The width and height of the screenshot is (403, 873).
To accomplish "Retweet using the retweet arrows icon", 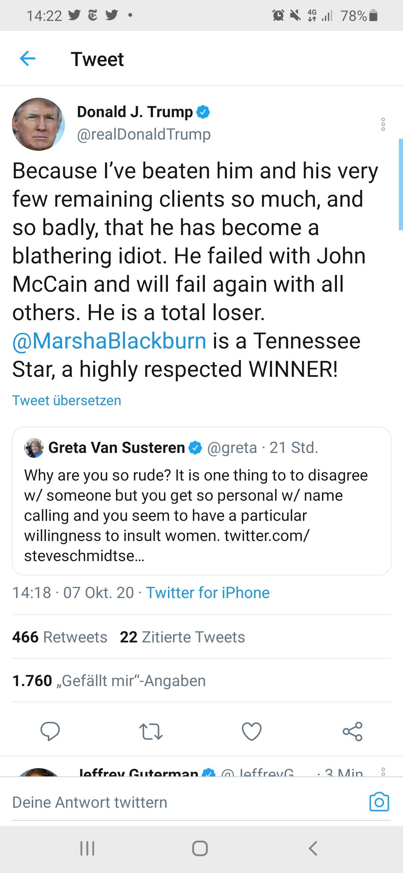I will [151, 731].
